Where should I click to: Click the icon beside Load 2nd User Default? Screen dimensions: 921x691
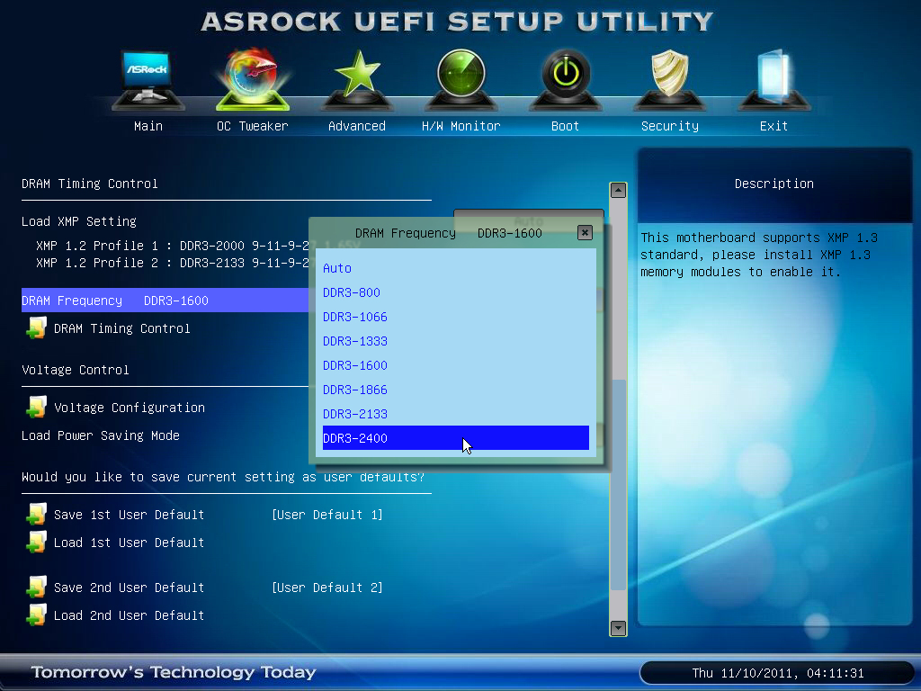tap(36, 615)
